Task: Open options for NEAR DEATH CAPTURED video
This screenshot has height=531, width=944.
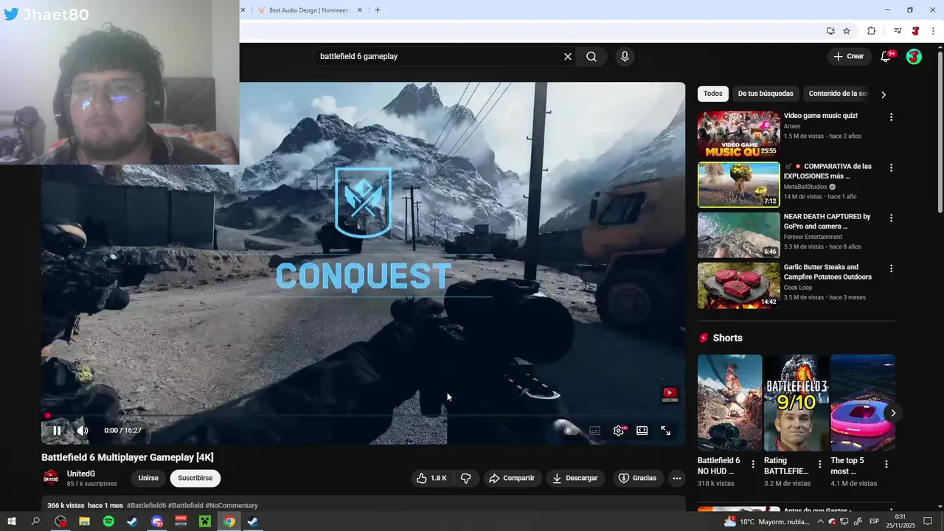Action: pyautogui.click(x=891, y=218)
